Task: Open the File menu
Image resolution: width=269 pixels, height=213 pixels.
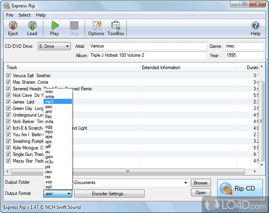Action: pos(10,15)
